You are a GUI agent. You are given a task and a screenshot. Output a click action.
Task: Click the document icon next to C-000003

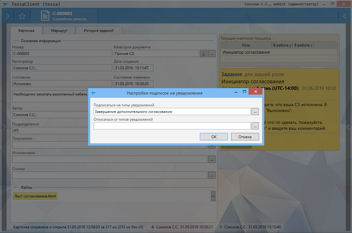click(46, 16)
